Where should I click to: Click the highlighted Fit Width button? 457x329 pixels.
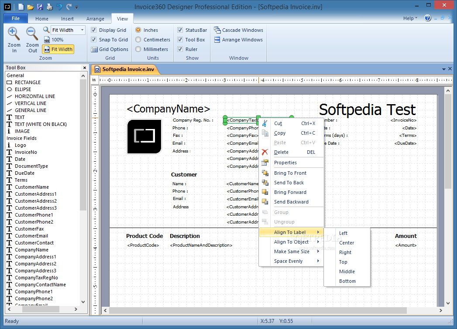(58, 49)
